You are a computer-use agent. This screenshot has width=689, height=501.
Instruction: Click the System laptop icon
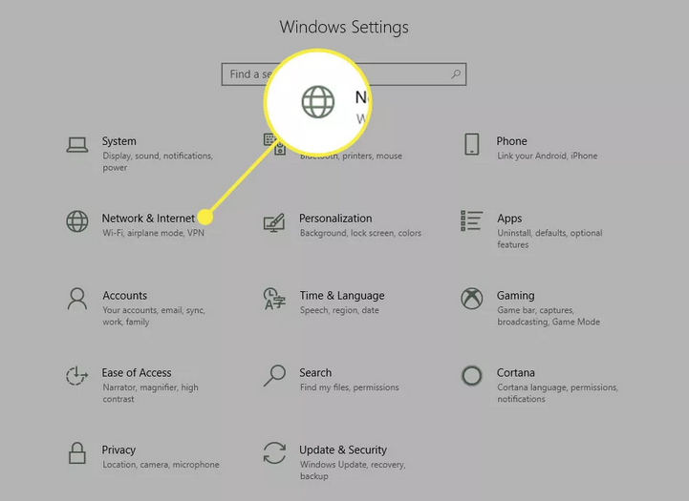(x=77, y=144)
